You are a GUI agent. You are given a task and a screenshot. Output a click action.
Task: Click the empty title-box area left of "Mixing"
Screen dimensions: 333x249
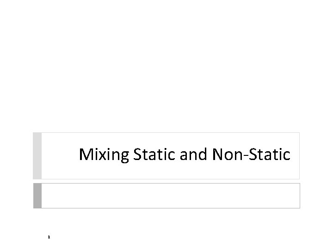click(59, 156)
